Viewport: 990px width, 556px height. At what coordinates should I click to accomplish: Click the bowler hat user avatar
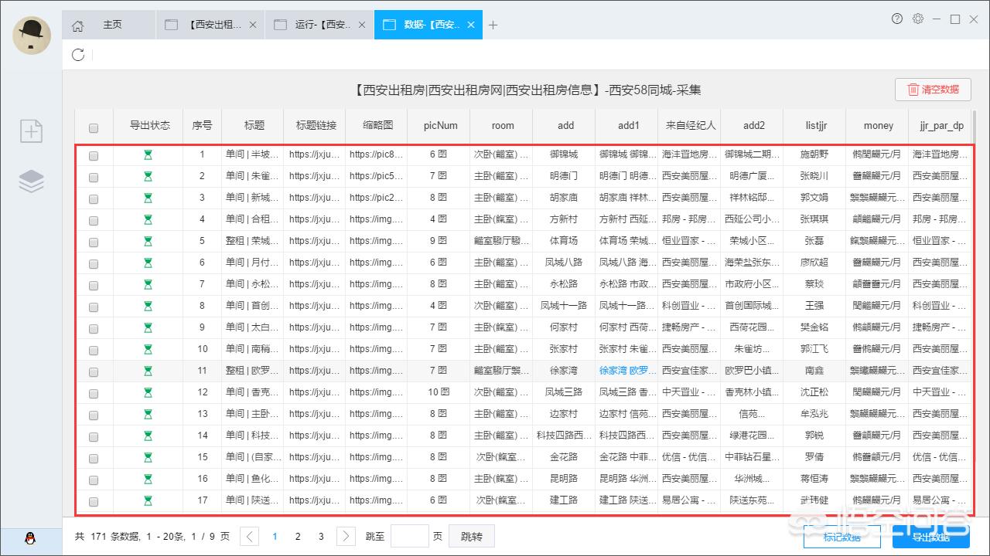click(32, 36)
